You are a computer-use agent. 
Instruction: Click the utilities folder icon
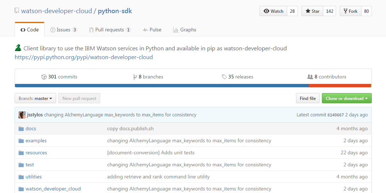(21, 177)
